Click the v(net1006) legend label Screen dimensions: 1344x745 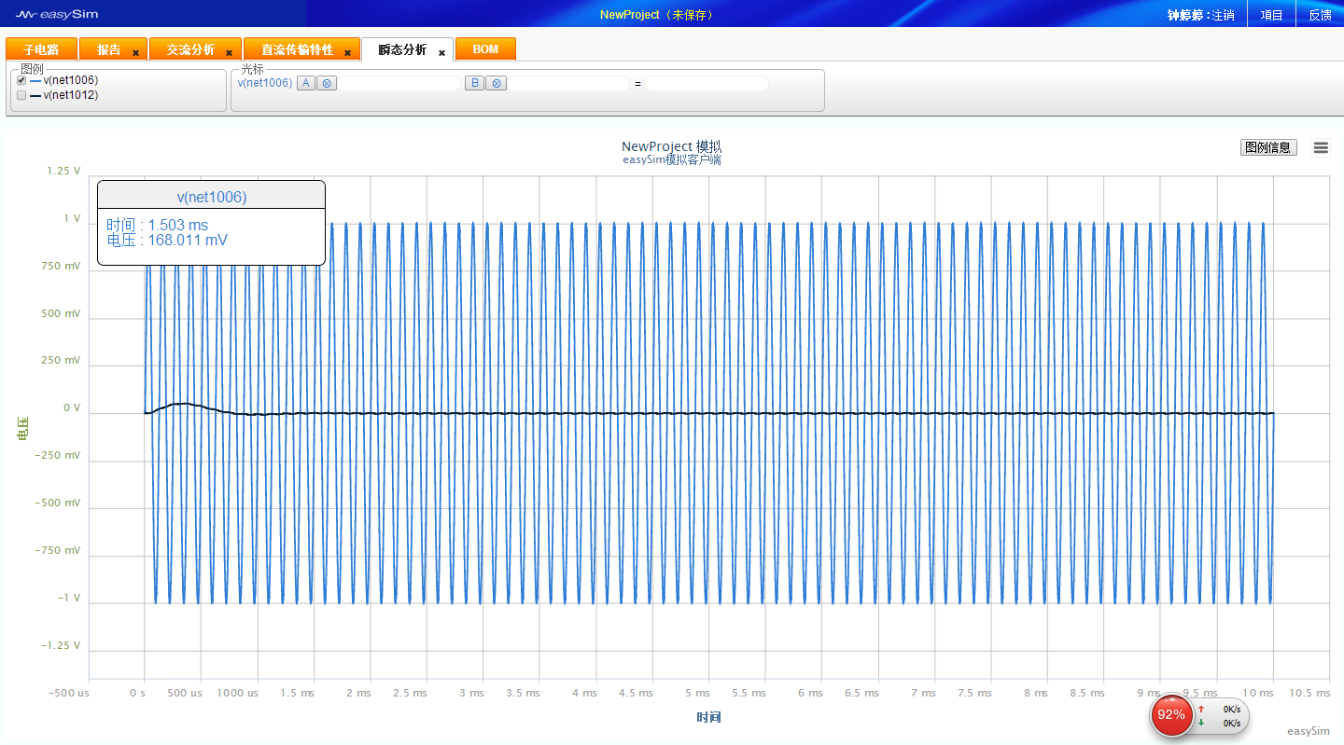[x=71, y=80]
